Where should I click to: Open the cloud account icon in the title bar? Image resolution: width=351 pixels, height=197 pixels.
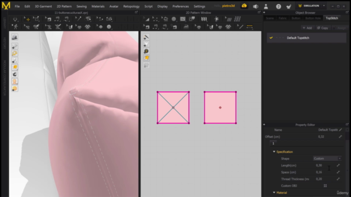coord(244,6)
